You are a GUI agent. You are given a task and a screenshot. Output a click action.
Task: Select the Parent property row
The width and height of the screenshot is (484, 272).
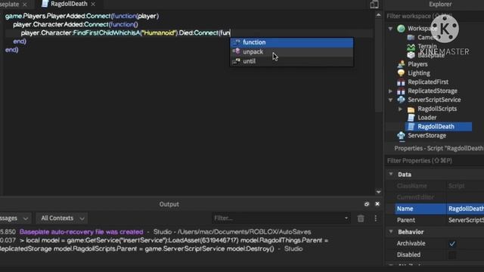click(x=439, y=220)
